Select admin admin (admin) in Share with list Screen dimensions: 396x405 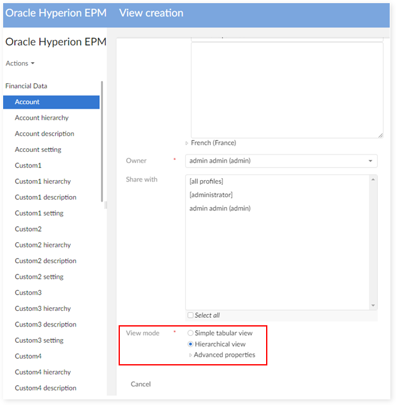tap(220, 208)
